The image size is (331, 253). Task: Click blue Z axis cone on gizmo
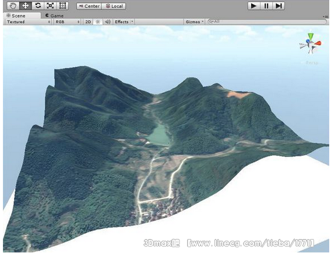[x=308, y=41]
